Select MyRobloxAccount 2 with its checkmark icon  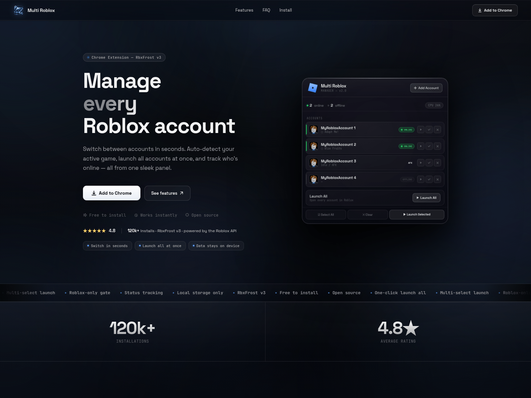429,146
